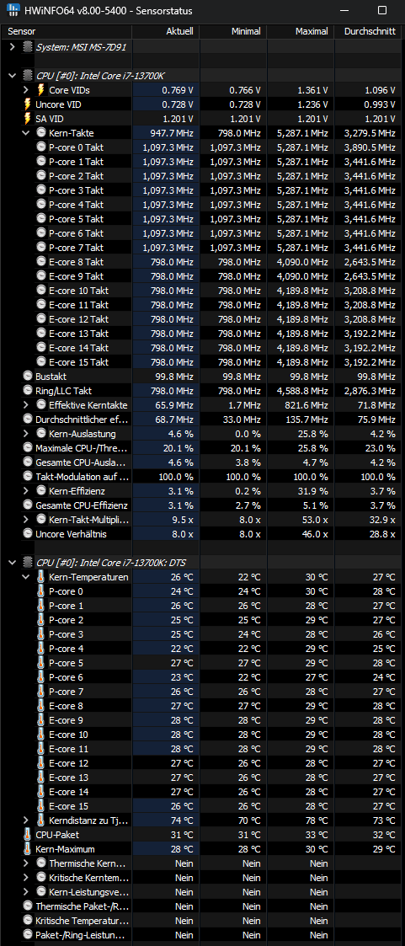Collapse the Intel Core i7-13700K: DTS section
This screenshot has width=405, height=946.
13,562
